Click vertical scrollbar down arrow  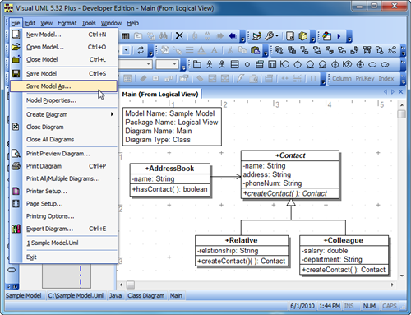(x=402, y=276)
